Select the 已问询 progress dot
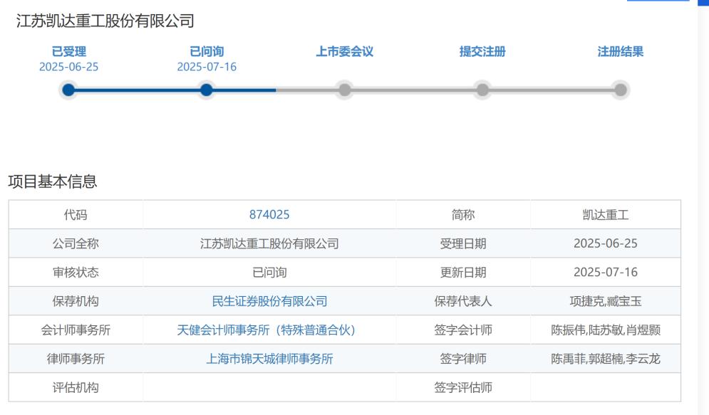Image resolution: width=709 pixels, height=415 pixels. 207,90
